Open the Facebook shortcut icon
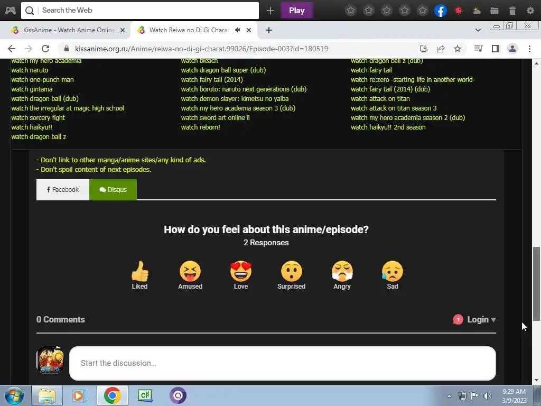Screen dimensions: 541x406 tap(441, 11)
